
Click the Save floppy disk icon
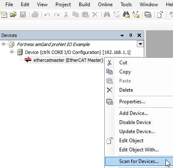(23, 15)
